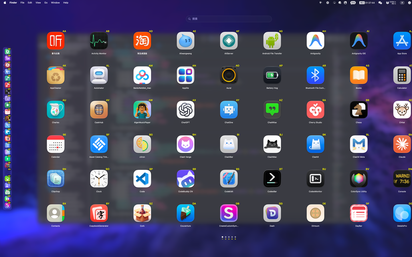This screenshot has width=412, height=257.
Task: Open the Calendar app
Action: [x=56, y=144]
